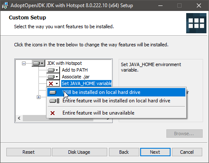Click the 'Custom Setup' heading
209x163 pixels.
tap(27, 18)
